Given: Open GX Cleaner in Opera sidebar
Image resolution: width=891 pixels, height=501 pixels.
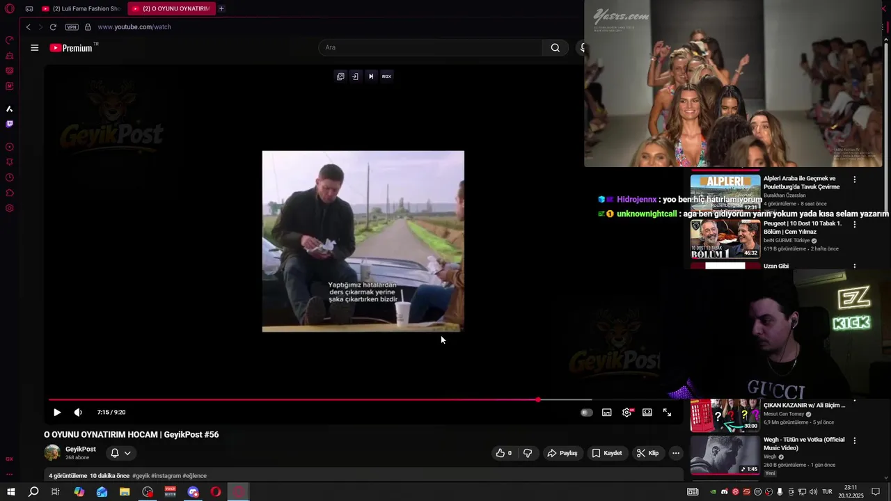Looking at the screenshot, I should (9, 56).
